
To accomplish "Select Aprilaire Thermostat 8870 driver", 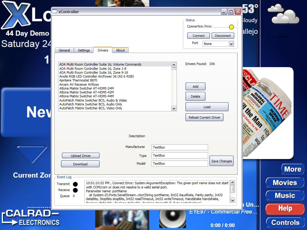I will (78, 80).
